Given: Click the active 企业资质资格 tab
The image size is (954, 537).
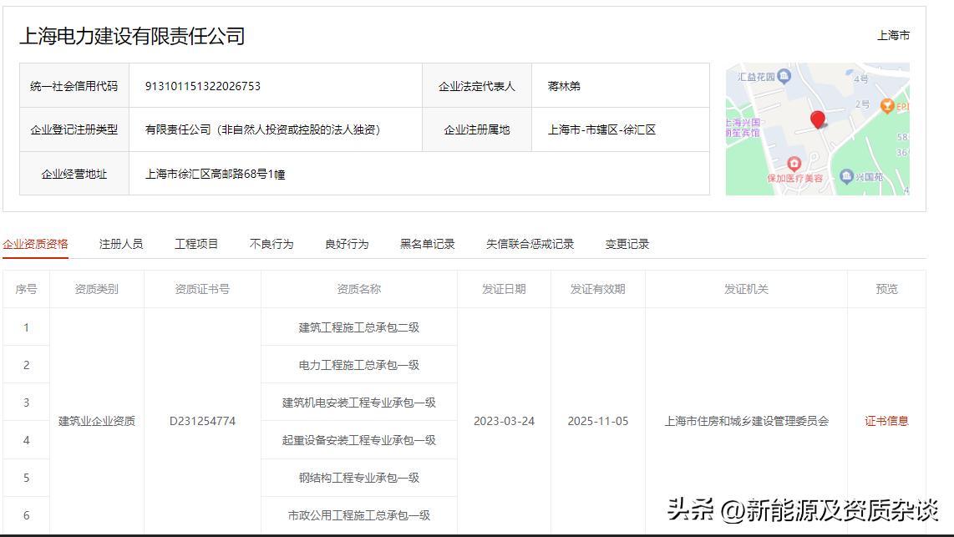Looking at the screenshot, I should tap(34, 243).
